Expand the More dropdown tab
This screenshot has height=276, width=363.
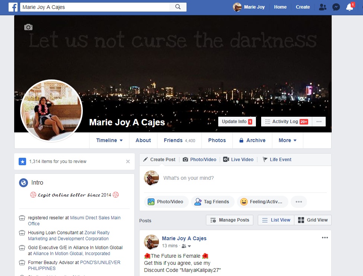pos(288,141)
